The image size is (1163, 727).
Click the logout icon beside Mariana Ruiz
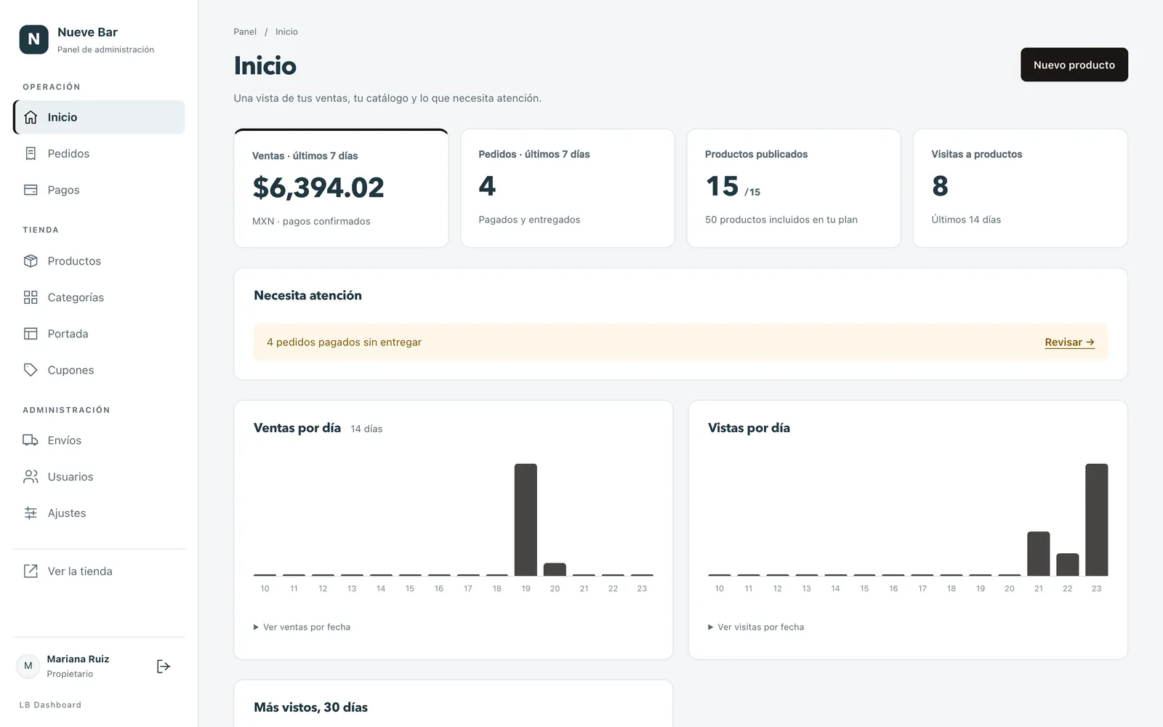164,666
